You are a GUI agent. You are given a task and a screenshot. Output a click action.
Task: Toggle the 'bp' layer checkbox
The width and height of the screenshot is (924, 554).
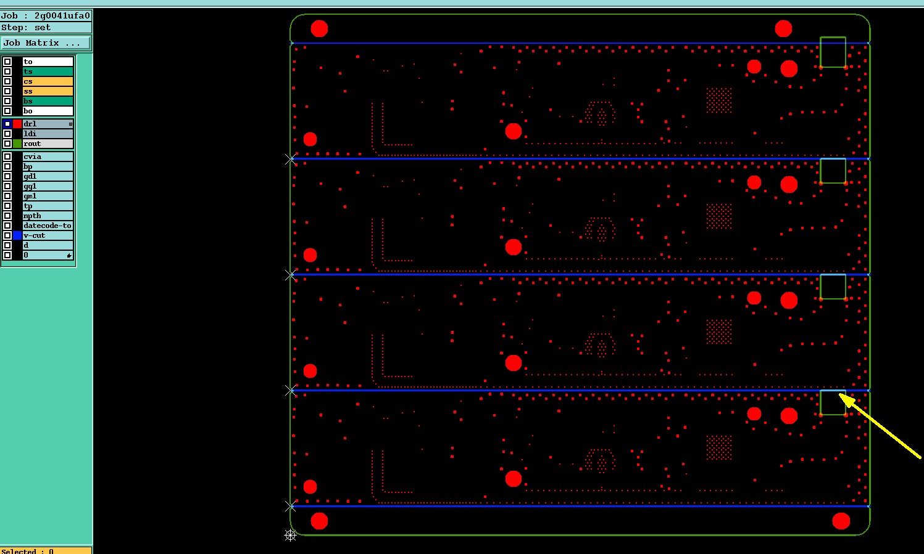pos(7,166)
